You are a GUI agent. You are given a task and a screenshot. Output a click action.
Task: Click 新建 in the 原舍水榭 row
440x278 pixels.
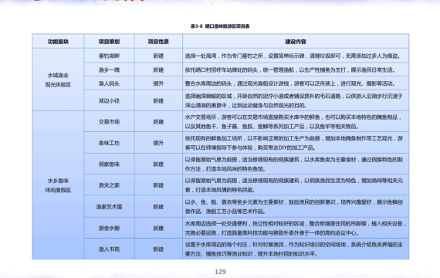(158, 228)
